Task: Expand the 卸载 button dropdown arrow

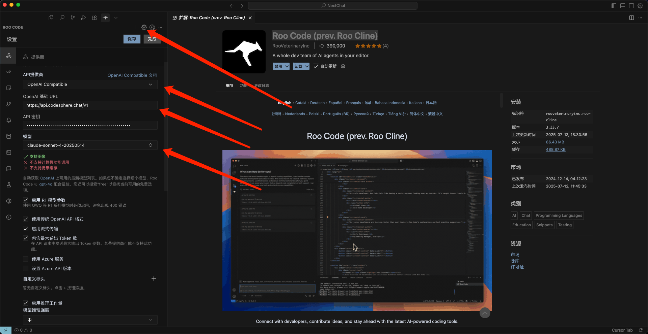Action: coord(307,67)
